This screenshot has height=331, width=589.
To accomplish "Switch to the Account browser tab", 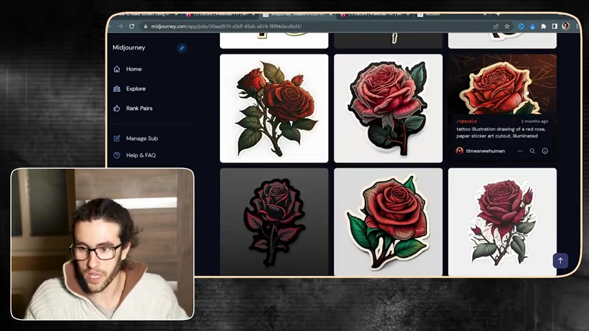I will [452, 14].
